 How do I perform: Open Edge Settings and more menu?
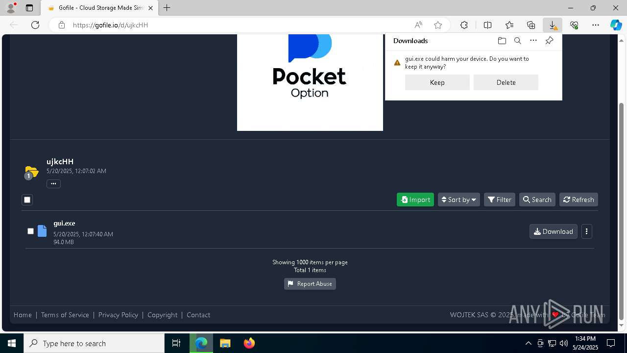tap(596, 25)
